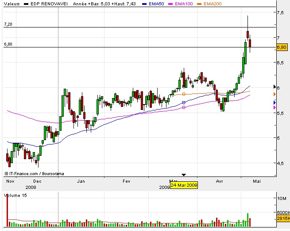Click the Dec month label
Image resolution: width=290 pixels, height=231 pixels.
(37, 181)
